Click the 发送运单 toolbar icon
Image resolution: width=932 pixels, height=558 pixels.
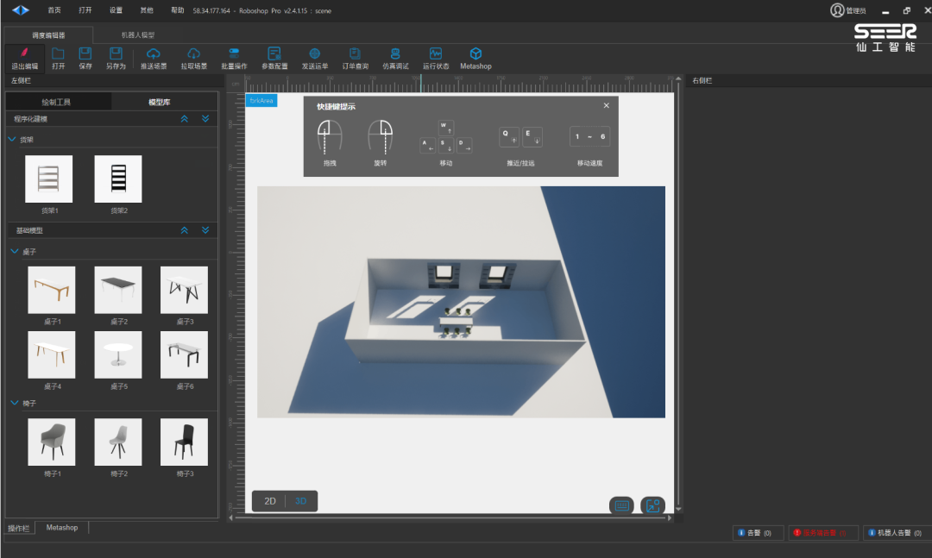pos(314,53)
